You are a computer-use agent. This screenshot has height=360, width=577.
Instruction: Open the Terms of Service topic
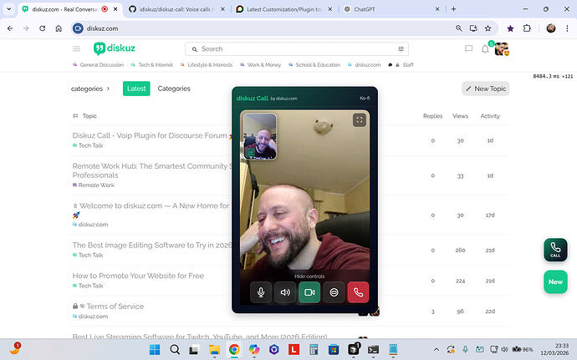(x=115, y=306)
